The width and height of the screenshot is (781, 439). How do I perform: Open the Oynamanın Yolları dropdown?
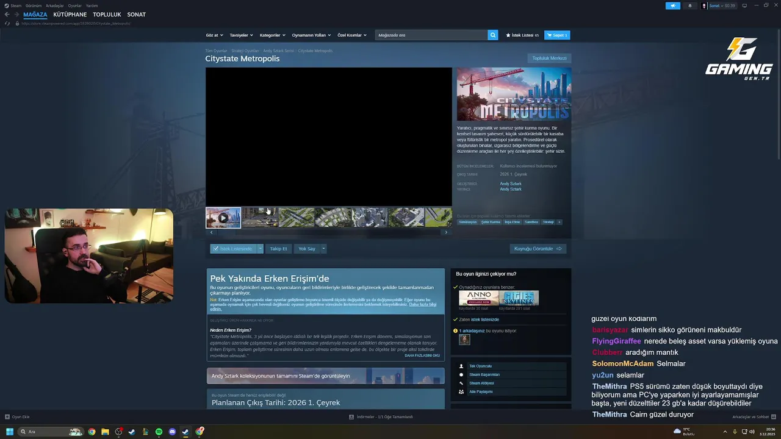(x=311, y=35)
